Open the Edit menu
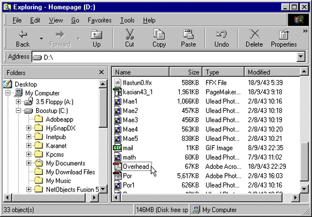The width and height of the screenshot is (312, 217). 35,20
